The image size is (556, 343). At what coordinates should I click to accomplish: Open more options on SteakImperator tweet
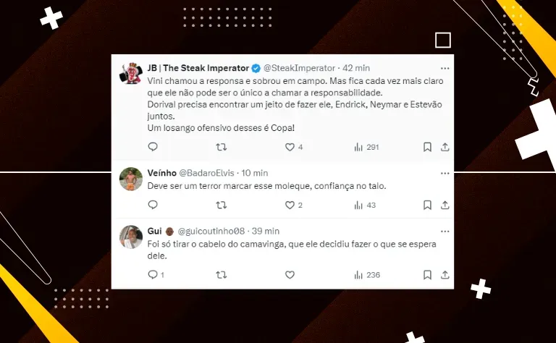coord(445,69)
